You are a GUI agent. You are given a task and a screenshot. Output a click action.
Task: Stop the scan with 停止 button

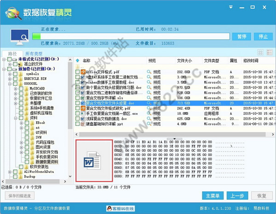point(263,37)
